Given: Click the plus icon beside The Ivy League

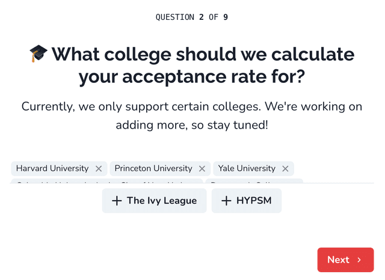Looking at the screenshot, I should tap(117, 201).
